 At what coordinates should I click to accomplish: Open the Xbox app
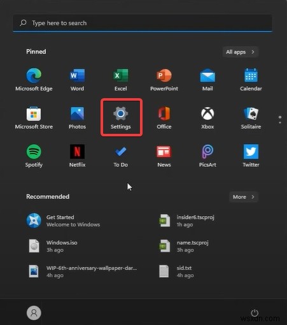tap(207, 118)
